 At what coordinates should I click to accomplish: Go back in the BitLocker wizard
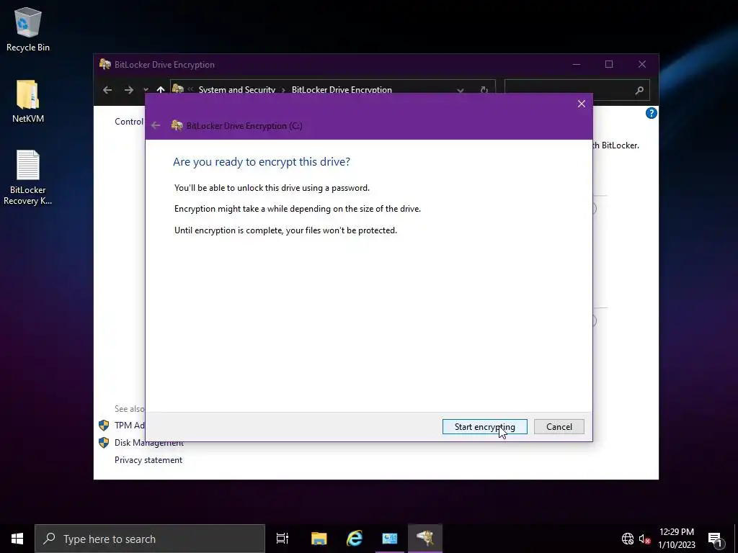click(156, 125)
